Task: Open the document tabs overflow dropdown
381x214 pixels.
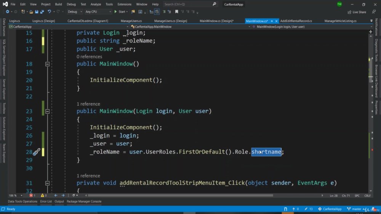Action: pyautogui.click(x=371, y=21)
